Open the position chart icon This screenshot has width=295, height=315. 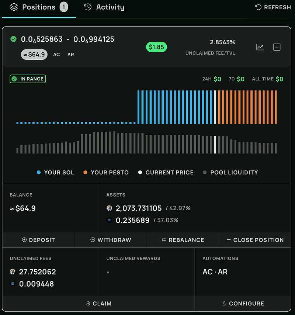tap(260, 47)
